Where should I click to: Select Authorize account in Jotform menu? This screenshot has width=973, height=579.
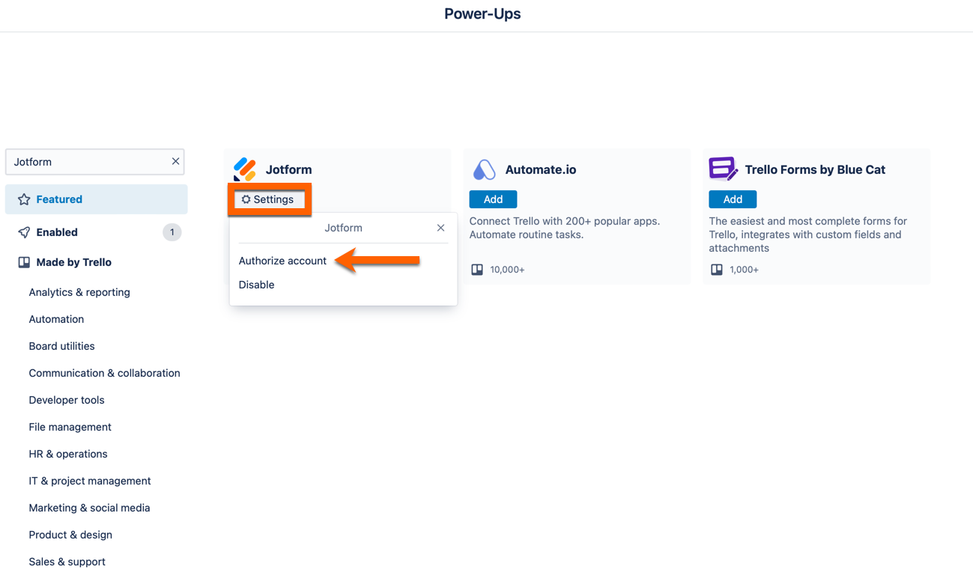coord(282,261)
